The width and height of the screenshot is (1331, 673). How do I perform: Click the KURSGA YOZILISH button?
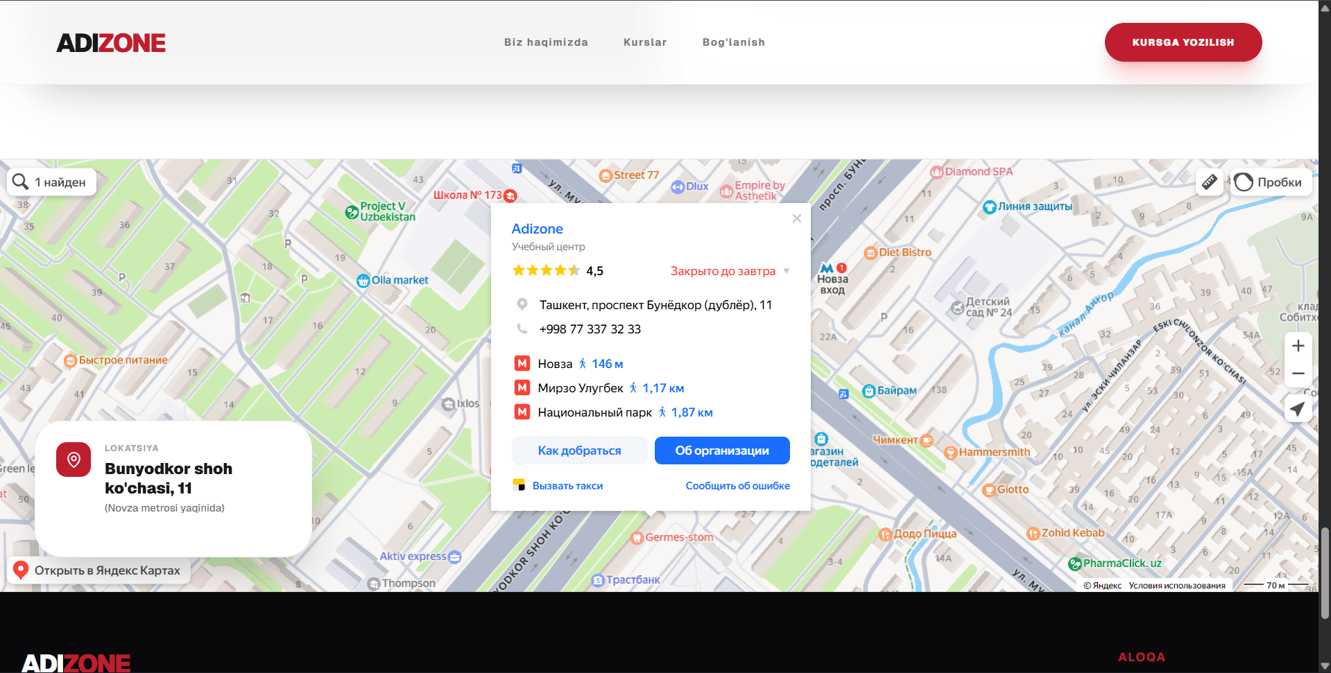tap(1183, 42)
